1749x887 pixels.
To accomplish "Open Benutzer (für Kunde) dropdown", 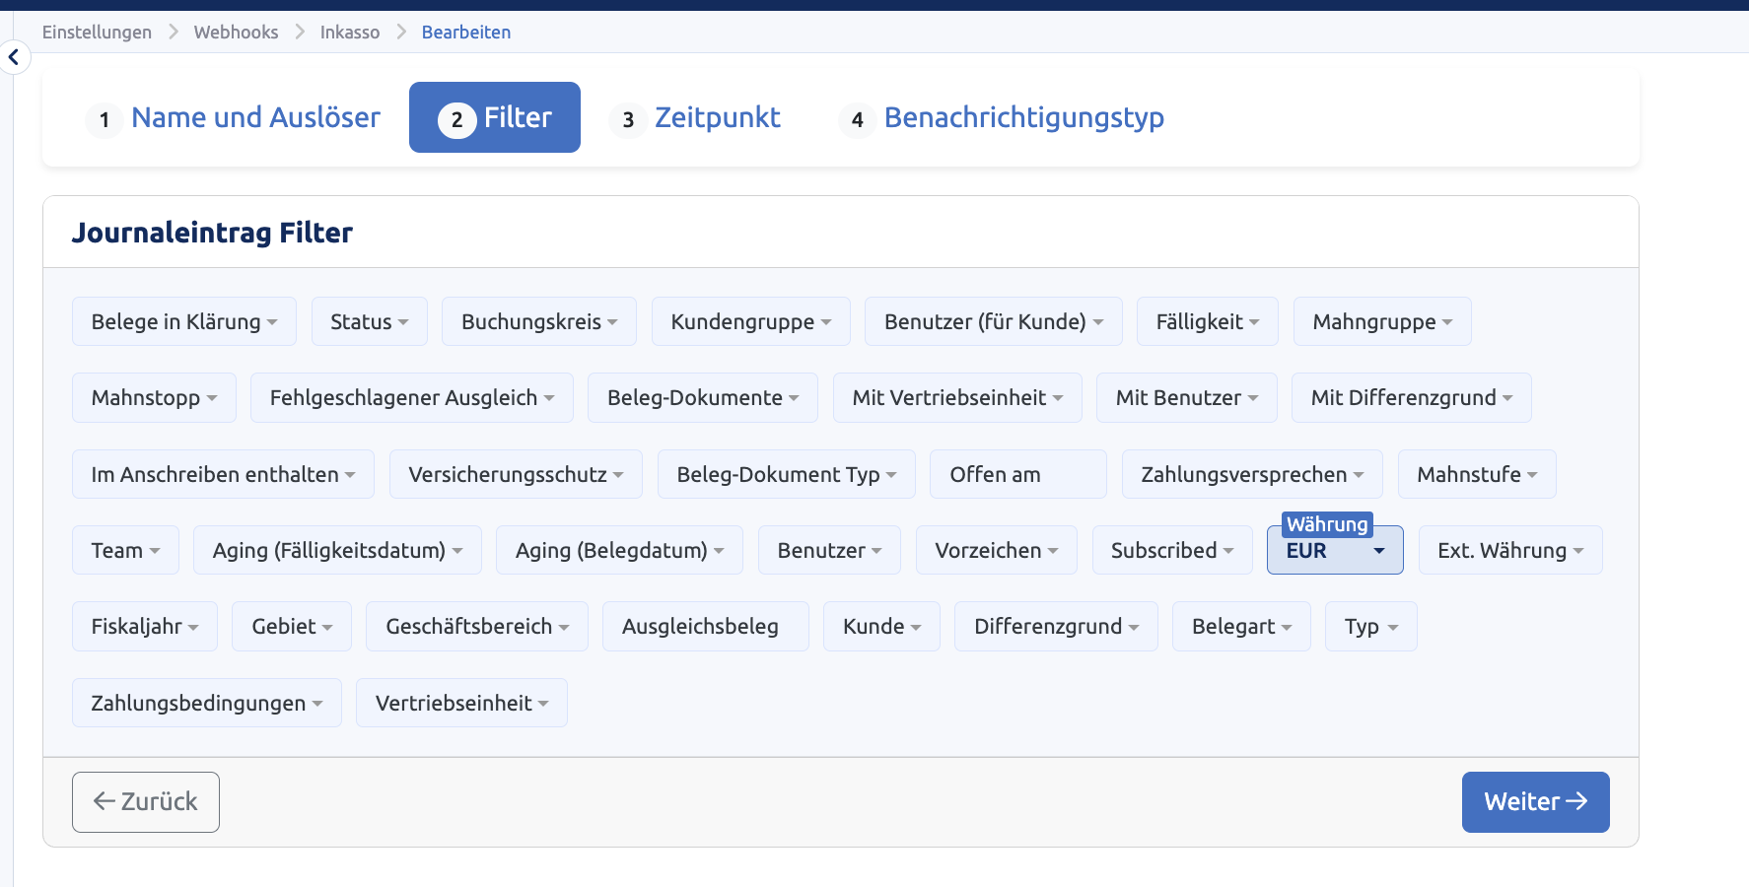I will pos(994,321).
